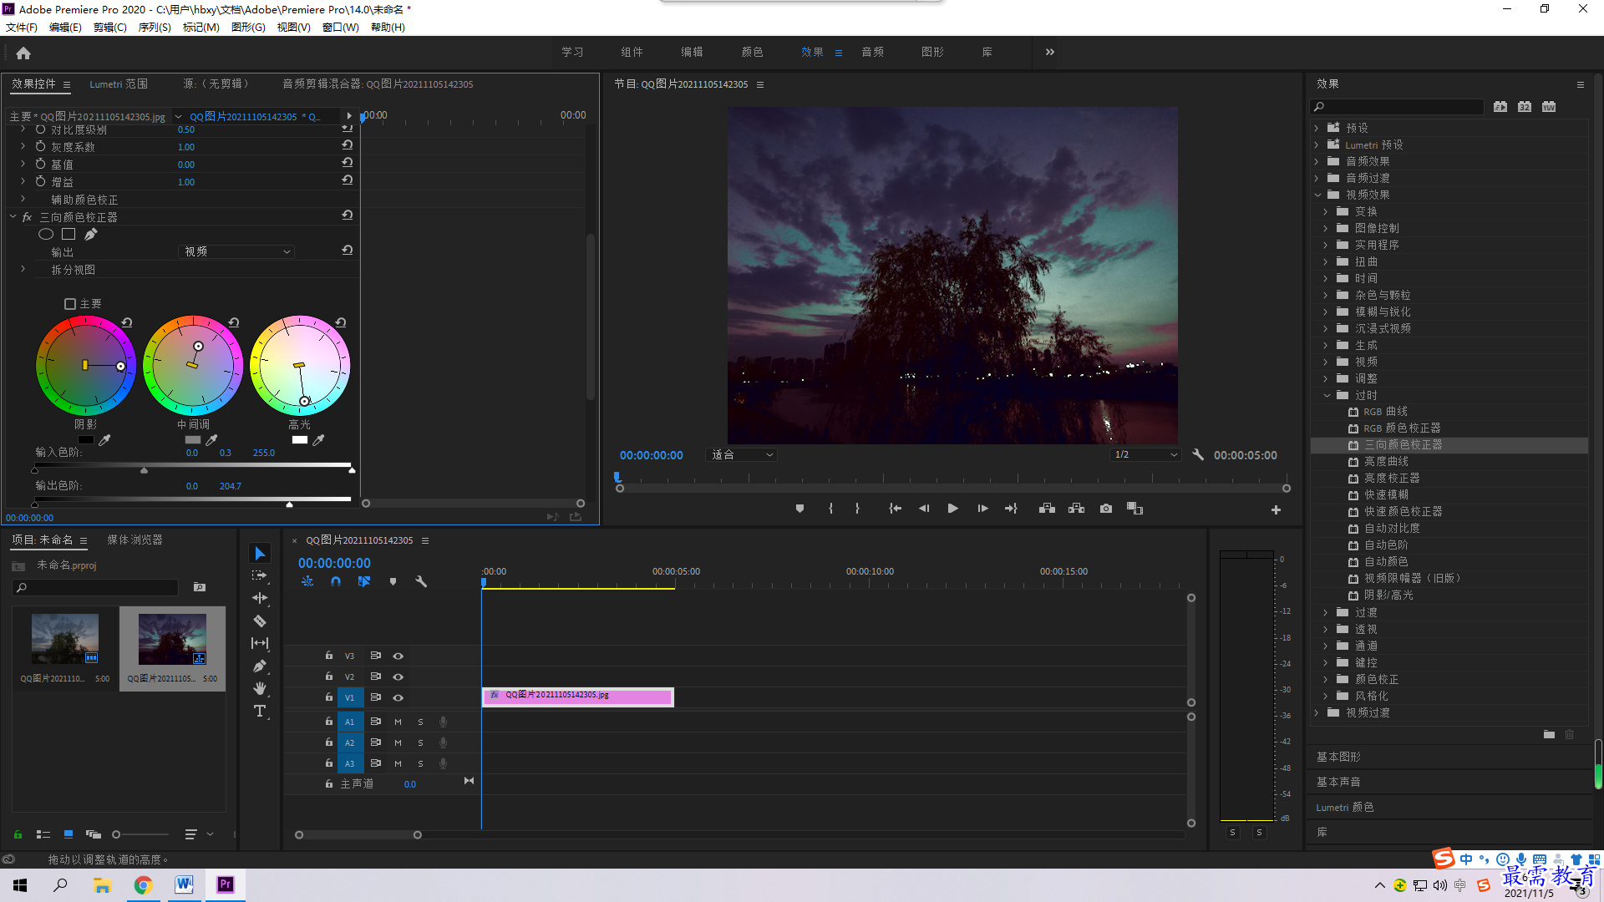Solo audio track A2
The image size is (1604, 902).
pyautogui.click(x=420, y=742)
